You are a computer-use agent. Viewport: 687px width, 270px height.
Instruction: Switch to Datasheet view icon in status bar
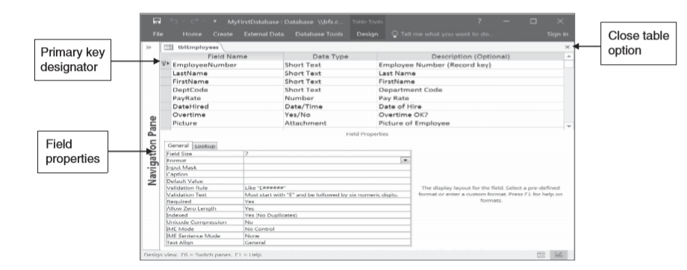pos(541,254)
